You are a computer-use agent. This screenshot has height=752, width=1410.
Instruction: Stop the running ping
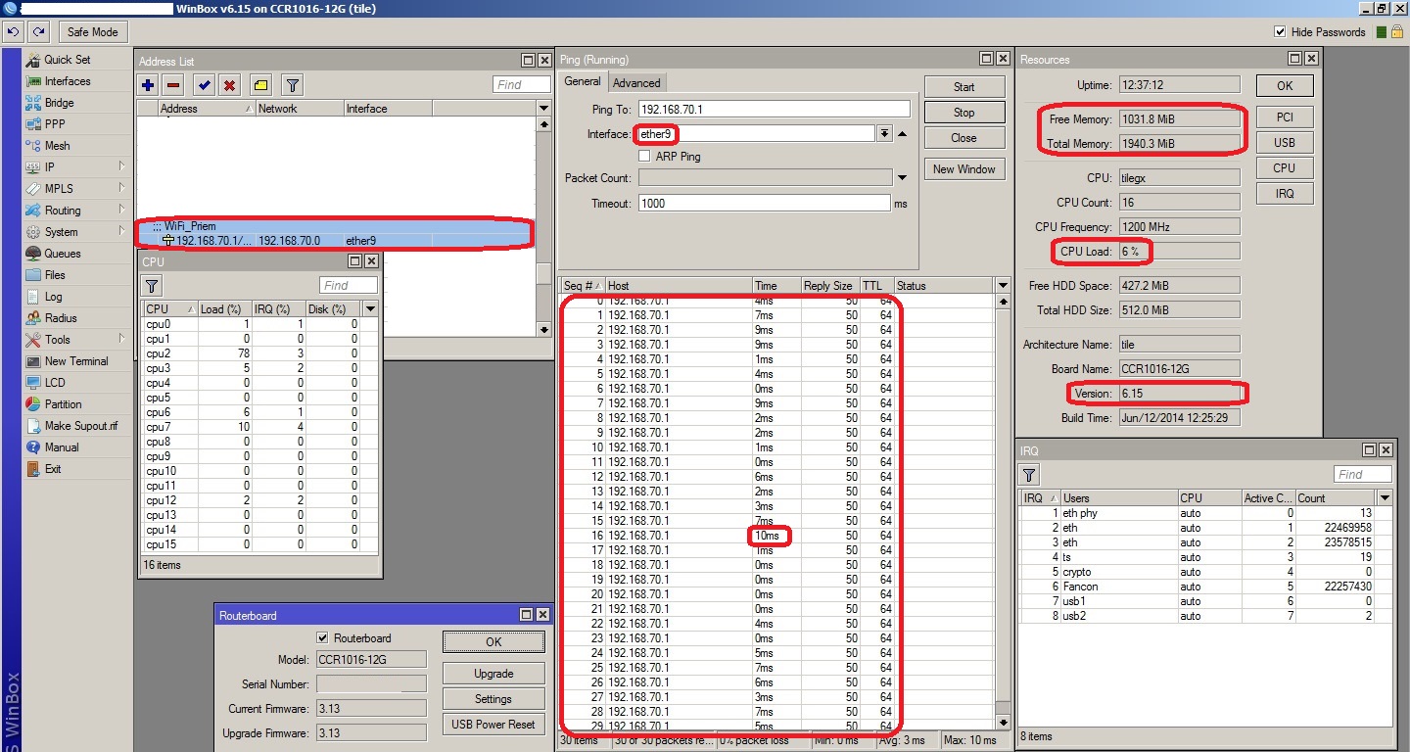coord(964,113)
